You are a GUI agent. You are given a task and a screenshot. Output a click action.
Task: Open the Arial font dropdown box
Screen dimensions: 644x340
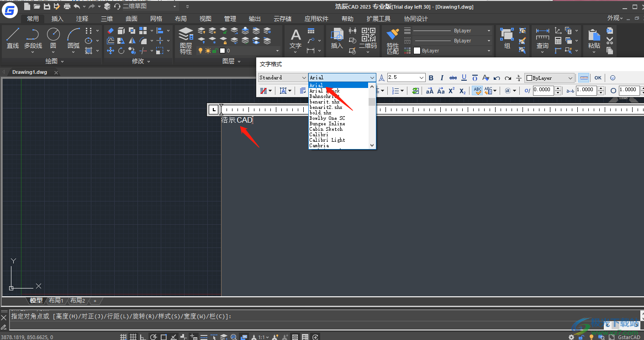342,78
